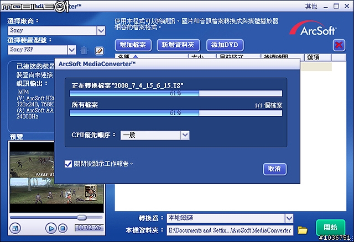
Task: Click the 裝置尚未連接 status text
Action: [35, 75]
